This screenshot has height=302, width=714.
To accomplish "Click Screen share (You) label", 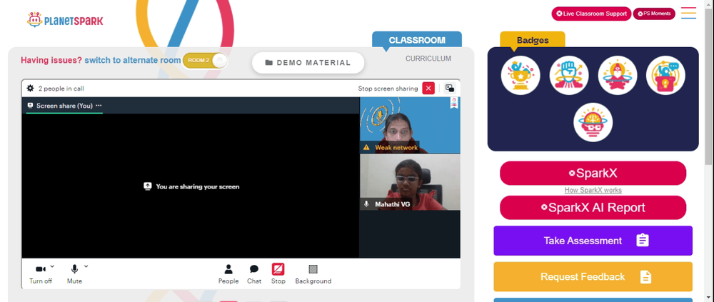I will [x=65, y=106].
